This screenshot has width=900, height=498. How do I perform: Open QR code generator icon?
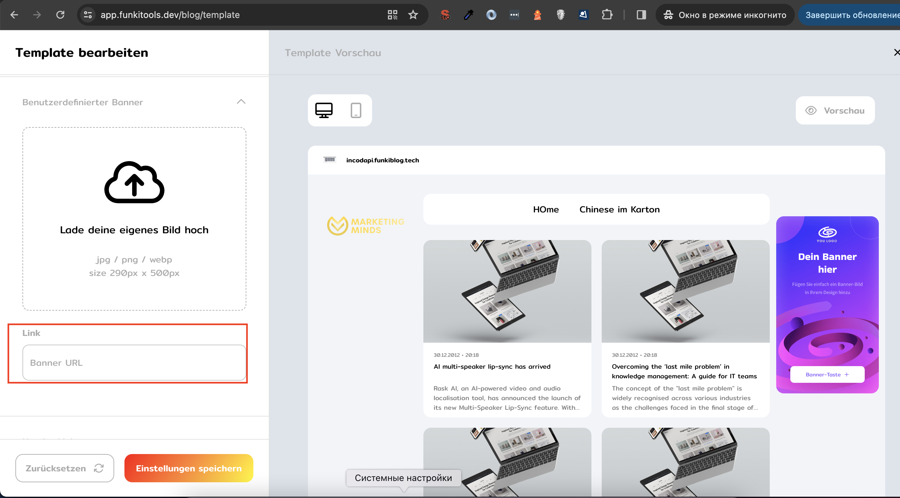[x=392, y=15]
